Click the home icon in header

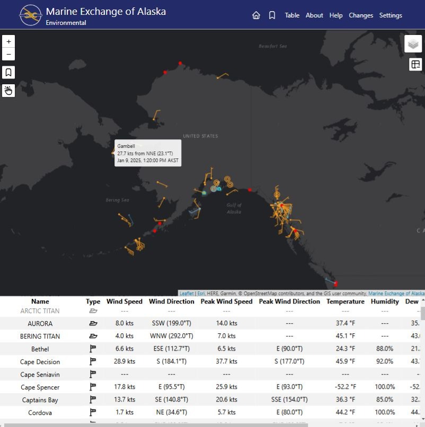click(256, 15)
